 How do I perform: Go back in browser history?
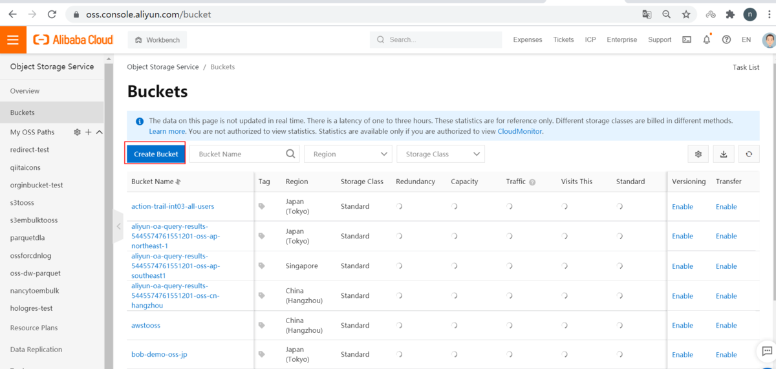click(x=12, y=14)
